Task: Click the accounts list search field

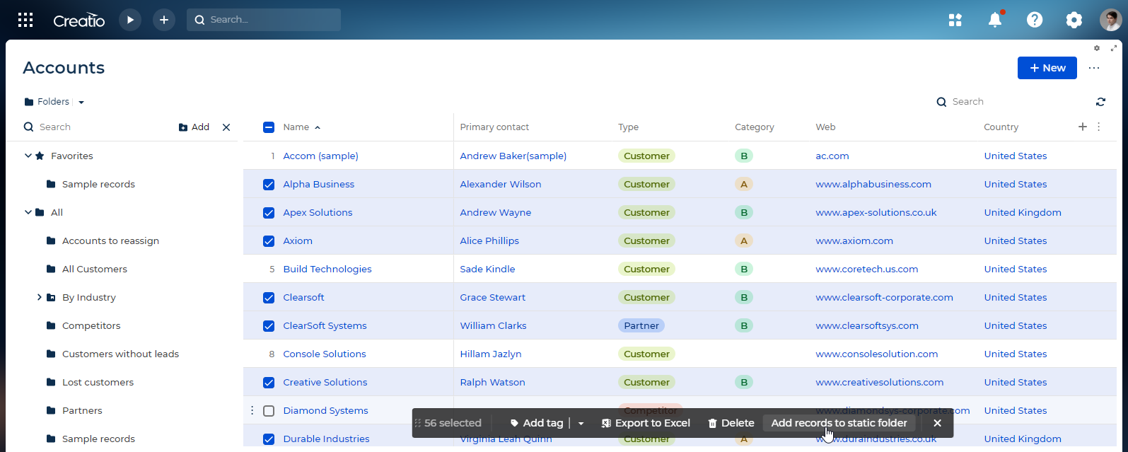Action: [x=1010, y=102]
